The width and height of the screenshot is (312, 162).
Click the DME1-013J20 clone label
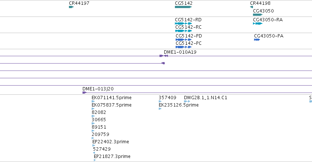pyautogui.click(x=98, y=89)
